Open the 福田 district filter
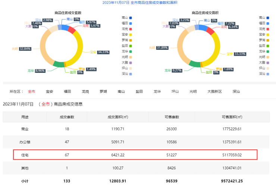Screen dimensions: 276x188 (x=68, y=91)
